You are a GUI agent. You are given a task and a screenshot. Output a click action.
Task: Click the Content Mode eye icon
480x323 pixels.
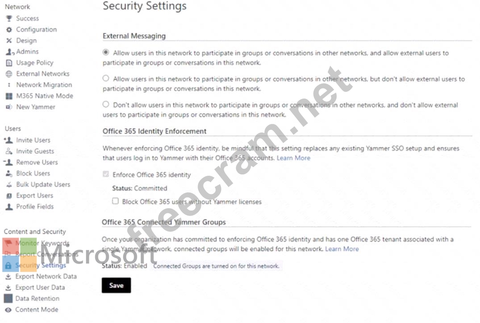pyautogui.click(x=8, y=310)
